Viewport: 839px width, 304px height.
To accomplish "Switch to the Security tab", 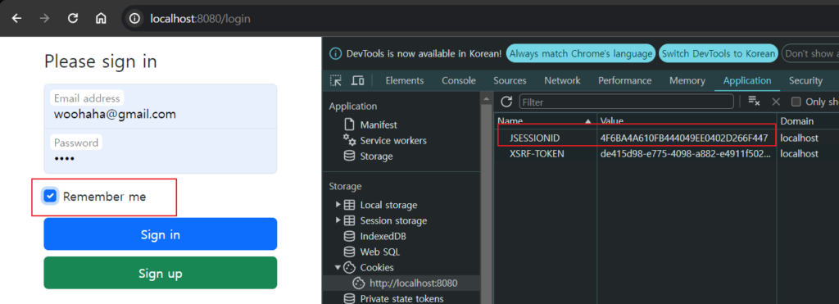I will click(805, 81).
